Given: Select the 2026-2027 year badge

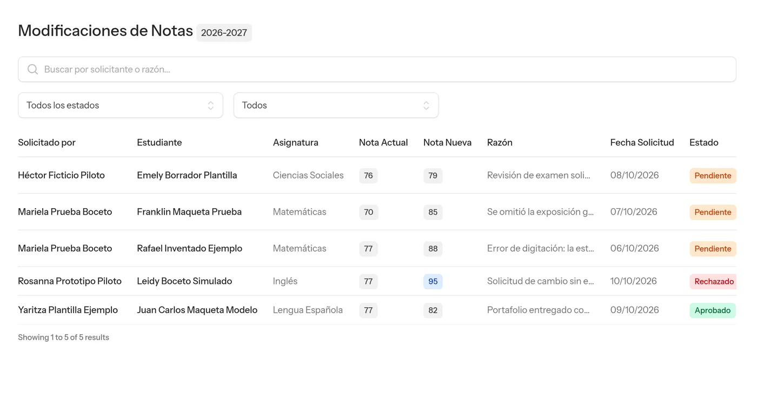Looking at the screenshot, I should click(224, 32).
